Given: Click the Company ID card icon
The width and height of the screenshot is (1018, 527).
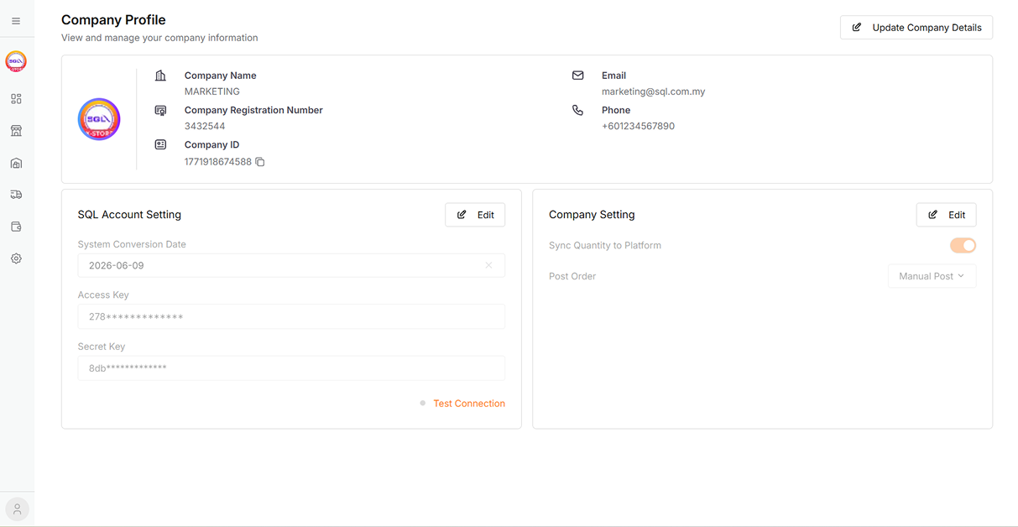Looking at the screenshot, I should [160, 144].
